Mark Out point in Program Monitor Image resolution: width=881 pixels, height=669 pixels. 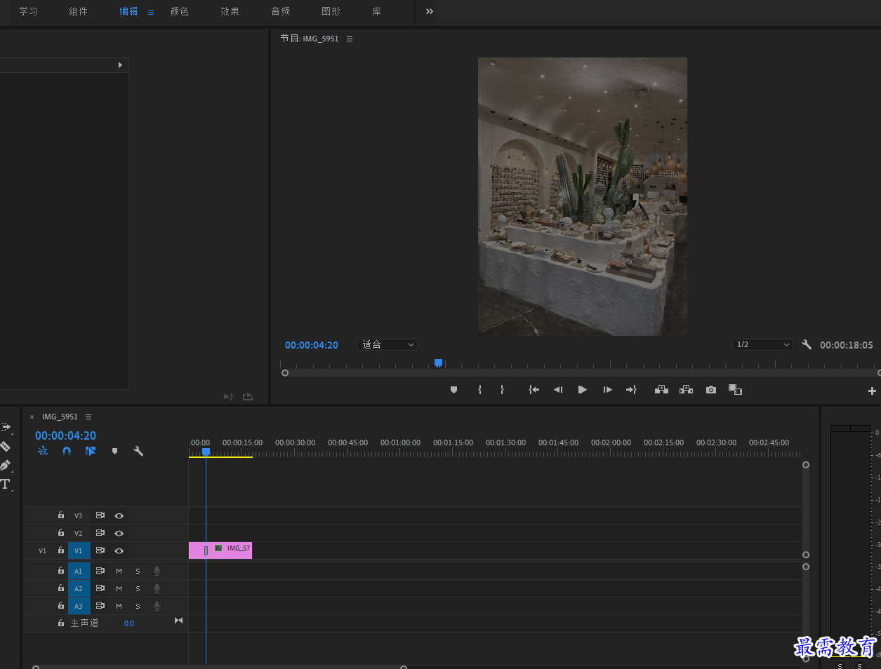502,390
